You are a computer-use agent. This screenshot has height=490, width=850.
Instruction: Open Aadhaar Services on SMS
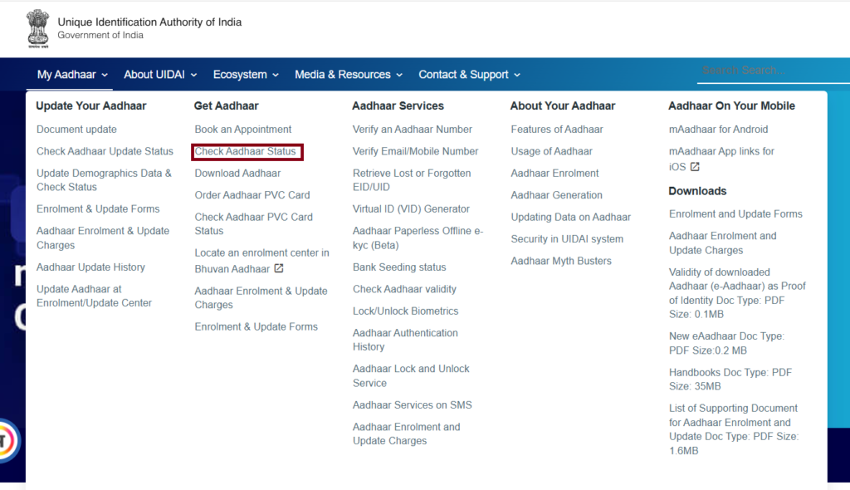coord(412,404)
